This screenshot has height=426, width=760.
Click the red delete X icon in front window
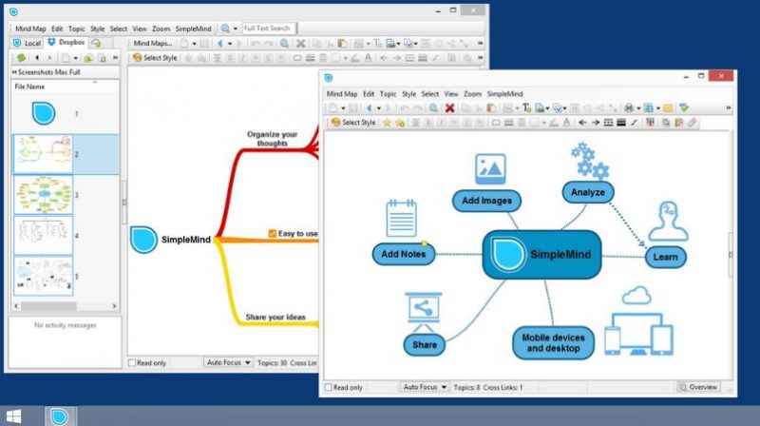[x=449, y=107]
